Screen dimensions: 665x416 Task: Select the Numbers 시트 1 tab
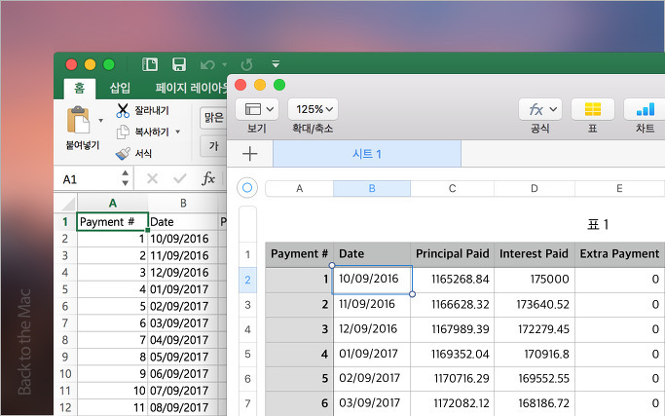click(x=367, y=154)
